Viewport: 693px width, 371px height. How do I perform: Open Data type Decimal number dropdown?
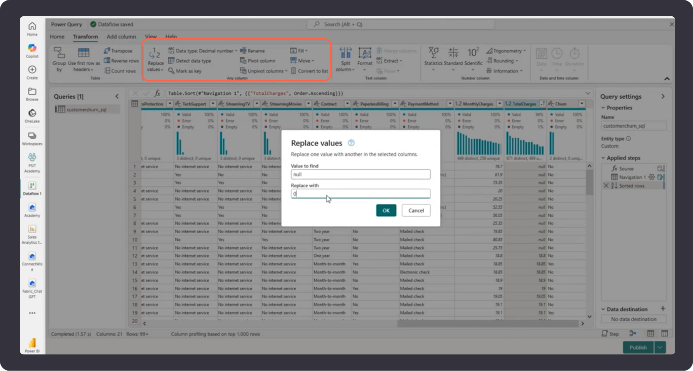point(202,51)
